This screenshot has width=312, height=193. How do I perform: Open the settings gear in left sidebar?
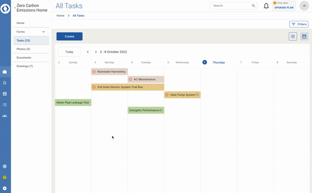coord(5,166)
